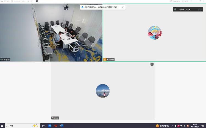Click the top-bar signal strength icon

(x=28, y=1)
